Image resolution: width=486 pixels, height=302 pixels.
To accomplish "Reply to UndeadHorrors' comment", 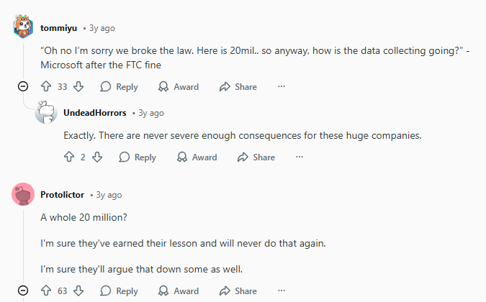I will [x=137, y=157].
